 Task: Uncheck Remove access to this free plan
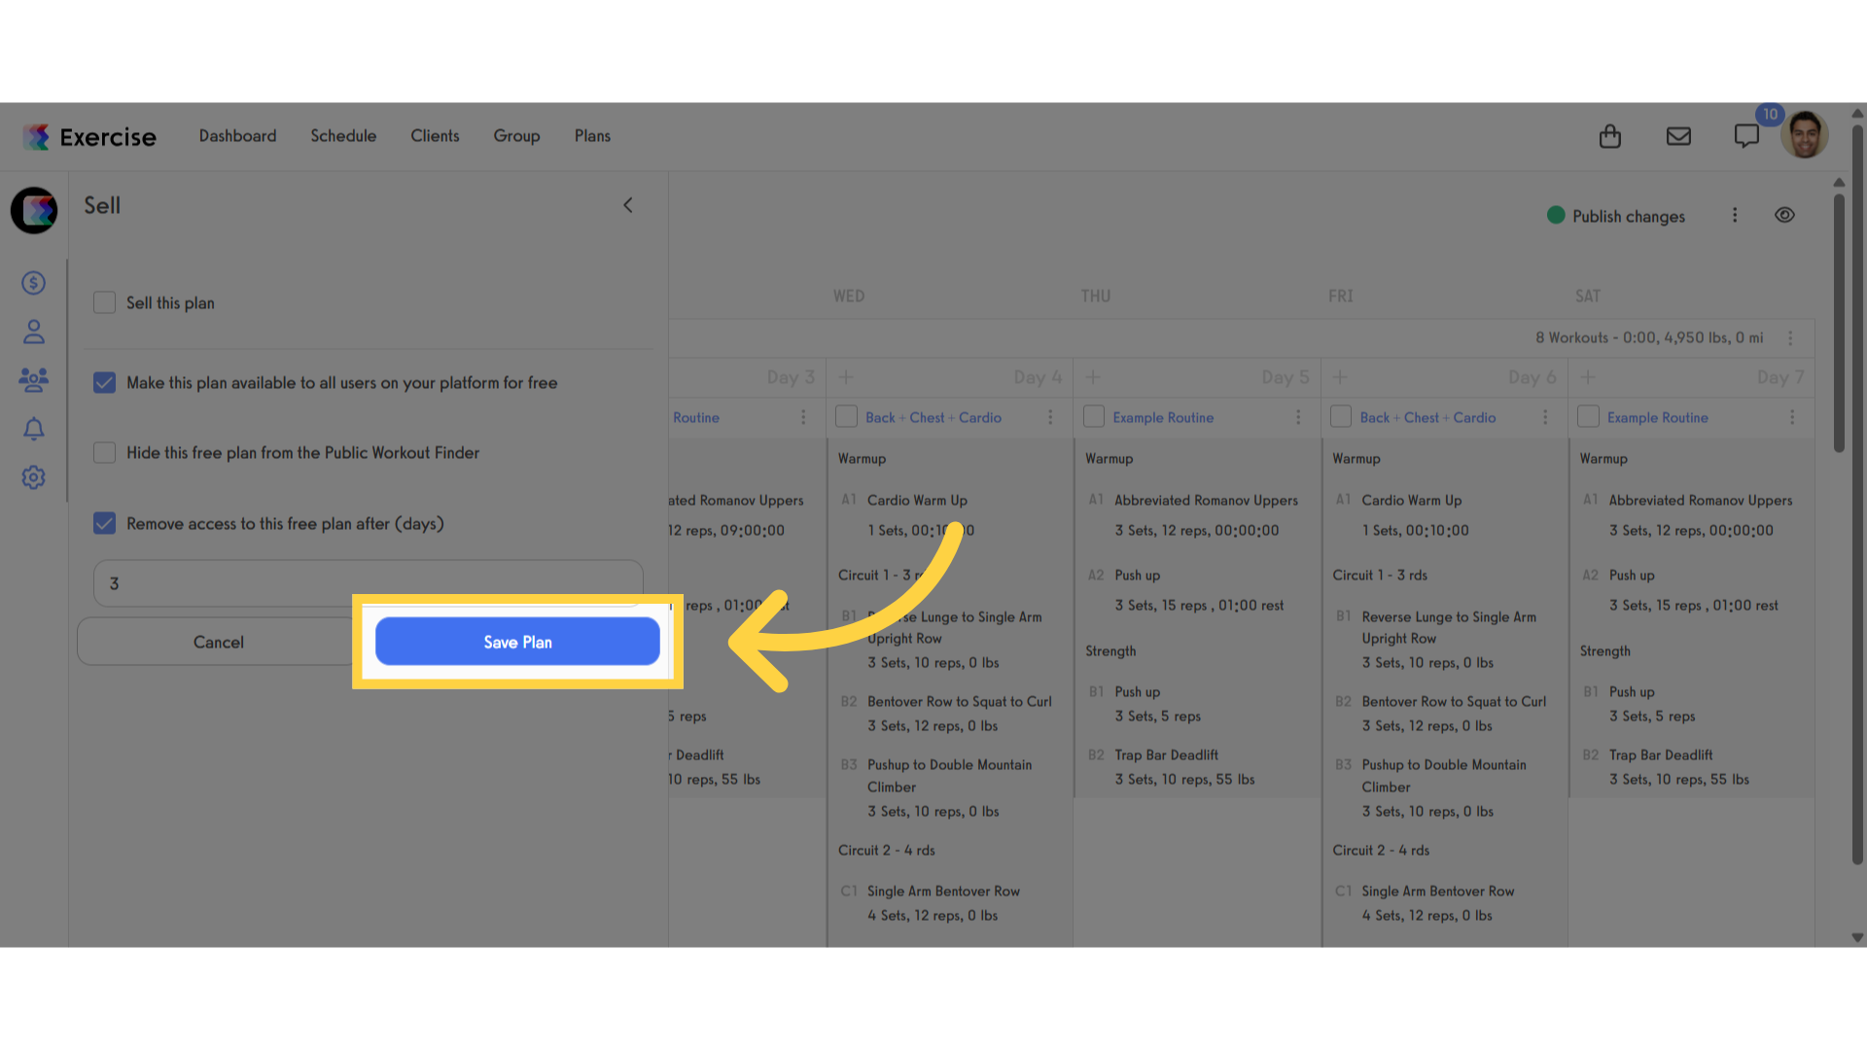[104, 523]
